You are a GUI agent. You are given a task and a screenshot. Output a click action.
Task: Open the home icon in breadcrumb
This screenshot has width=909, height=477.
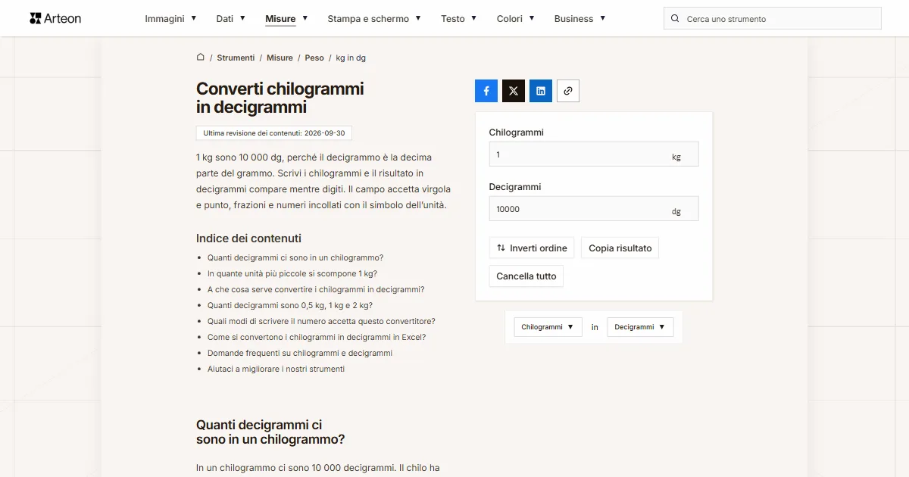[x=201, y=58]
